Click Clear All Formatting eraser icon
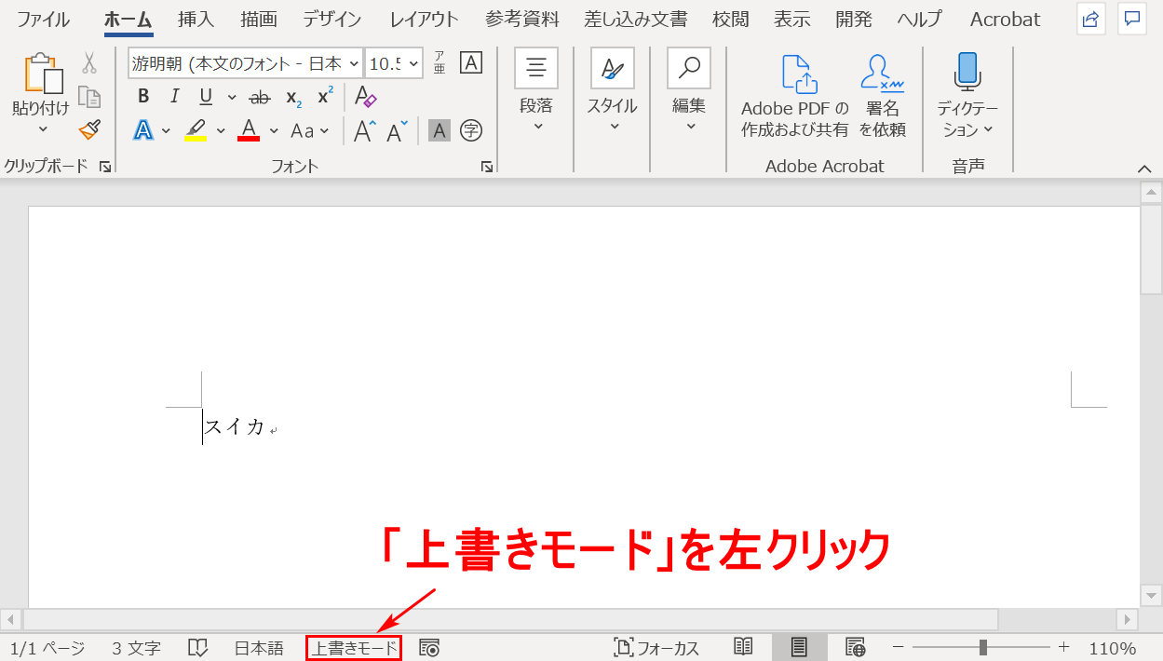Screen dimensions: 1163x661 point(365,97)
